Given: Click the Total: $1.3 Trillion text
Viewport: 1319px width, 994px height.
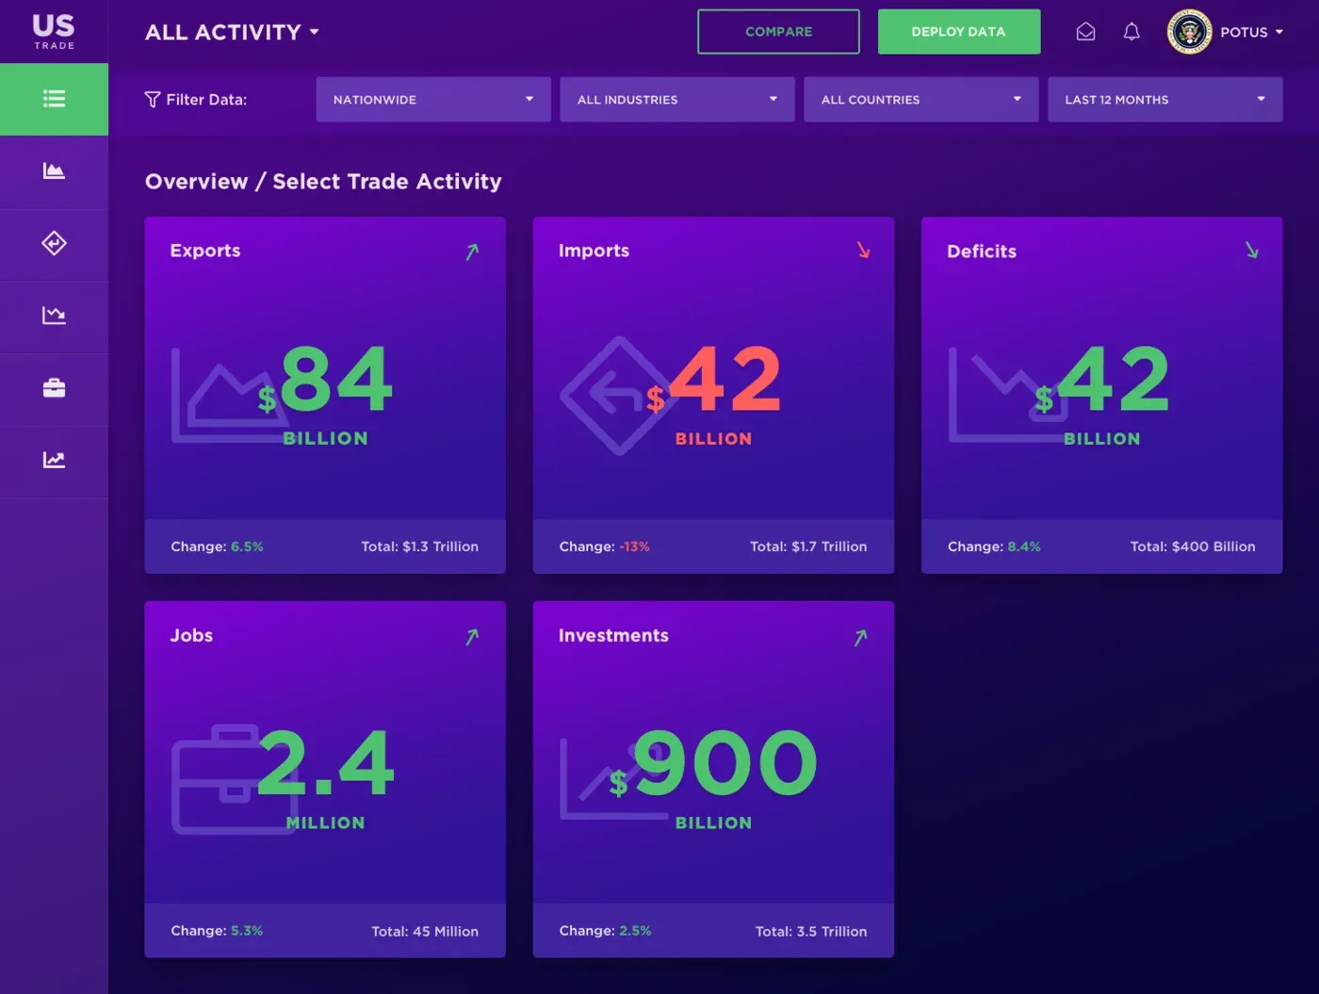Looking at the screenshot, I should [420, 546].
